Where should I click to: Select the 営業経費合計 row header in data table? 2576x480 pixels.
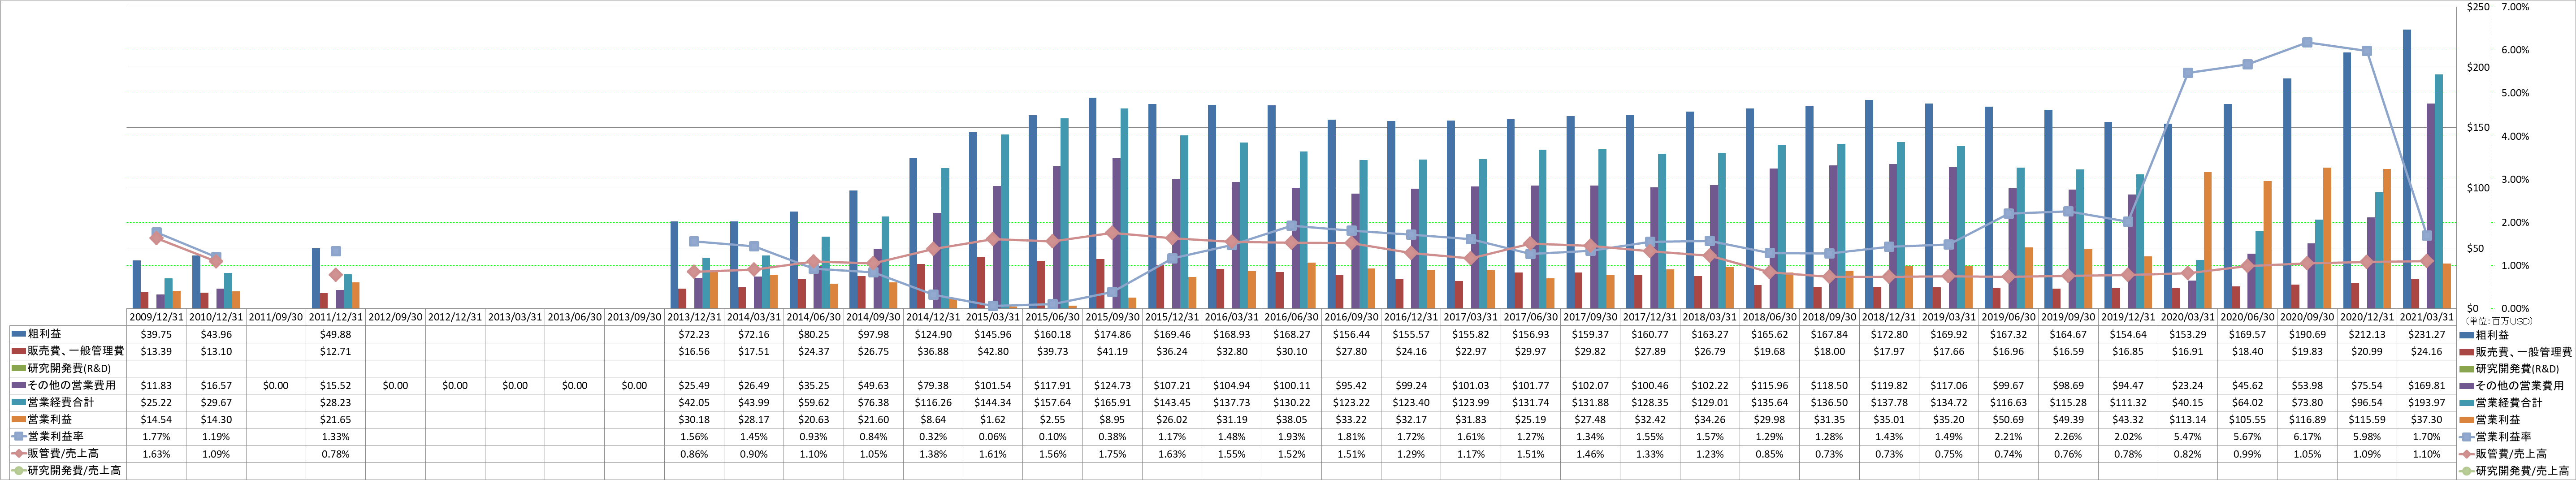[68, 403]
